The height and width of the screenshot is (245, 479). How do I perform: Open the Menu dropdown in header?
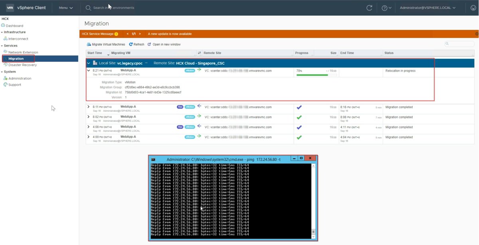66,8
